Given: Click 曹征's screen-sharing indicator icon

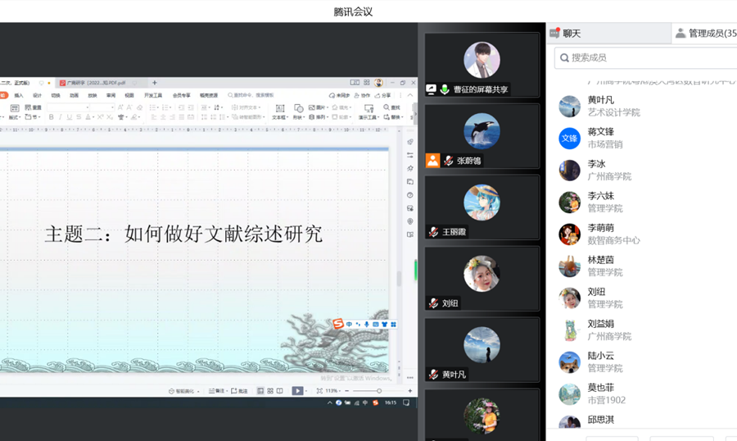Looking at the screenshot, I should pos(432,89).
